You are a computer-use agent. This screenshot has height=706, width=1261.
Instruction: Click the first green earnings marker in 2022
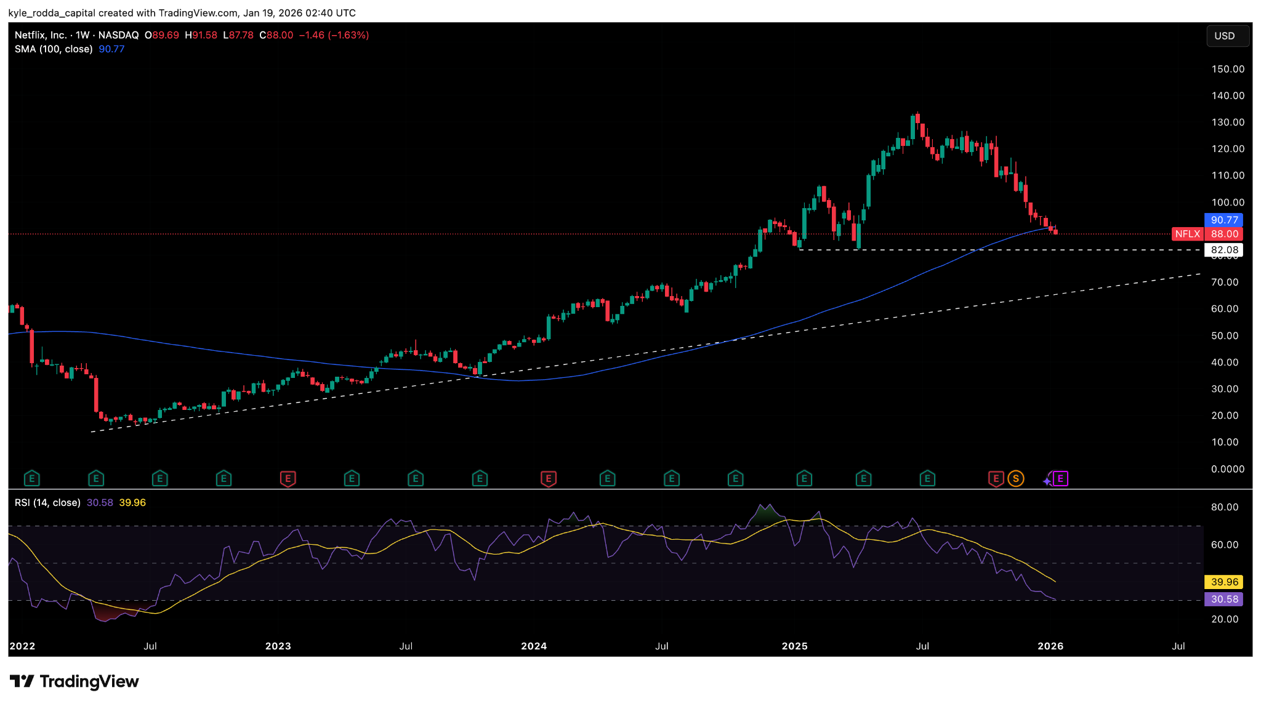pos(31,478)
